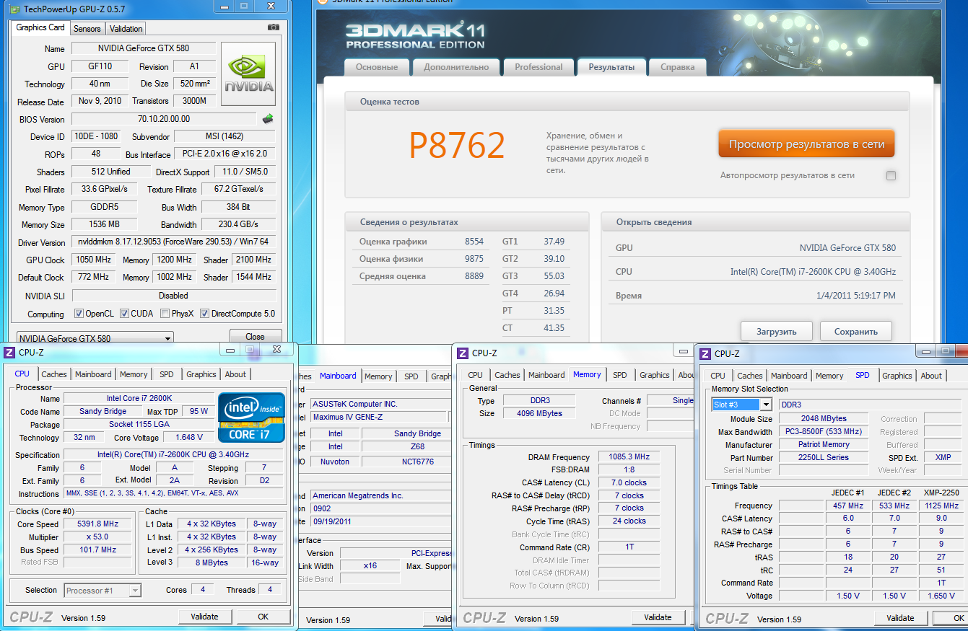Click the Part Number field 2250LL Series
968x631 pixels.
[x=824, y=458]
